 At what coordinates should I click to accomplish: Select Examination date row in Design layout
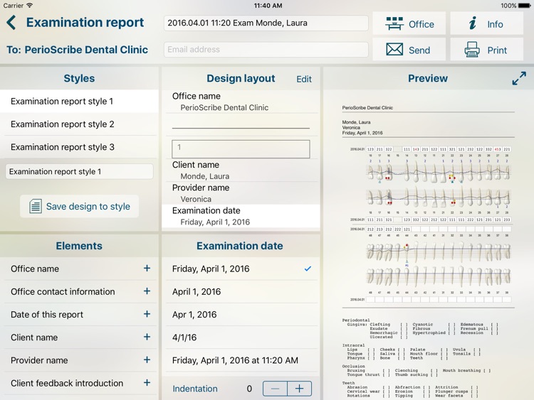pyautogui.click(x=240, y=216)
